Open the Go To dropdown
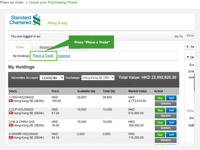Screen dimensions: 200x150 click(x=190, y=35)
